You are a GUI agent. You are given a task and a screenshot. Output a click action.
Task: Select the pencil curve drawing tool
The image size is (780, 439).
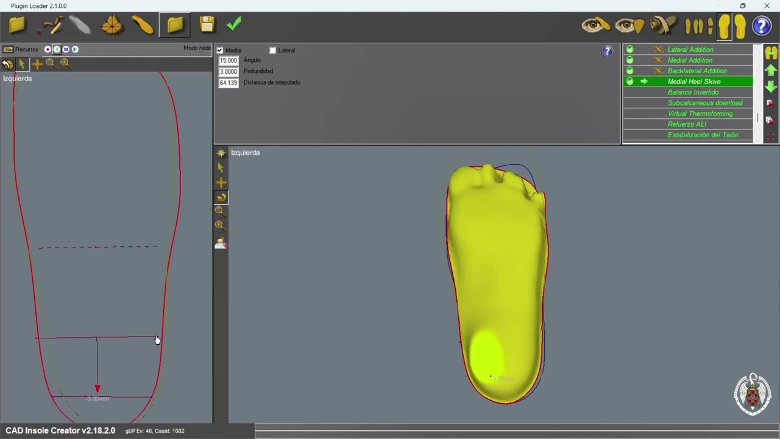[x=51, y=25]
